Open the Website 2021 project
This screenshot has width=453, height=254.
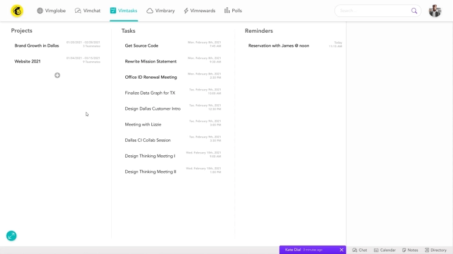pyautogui.click(x=27, y=61)
